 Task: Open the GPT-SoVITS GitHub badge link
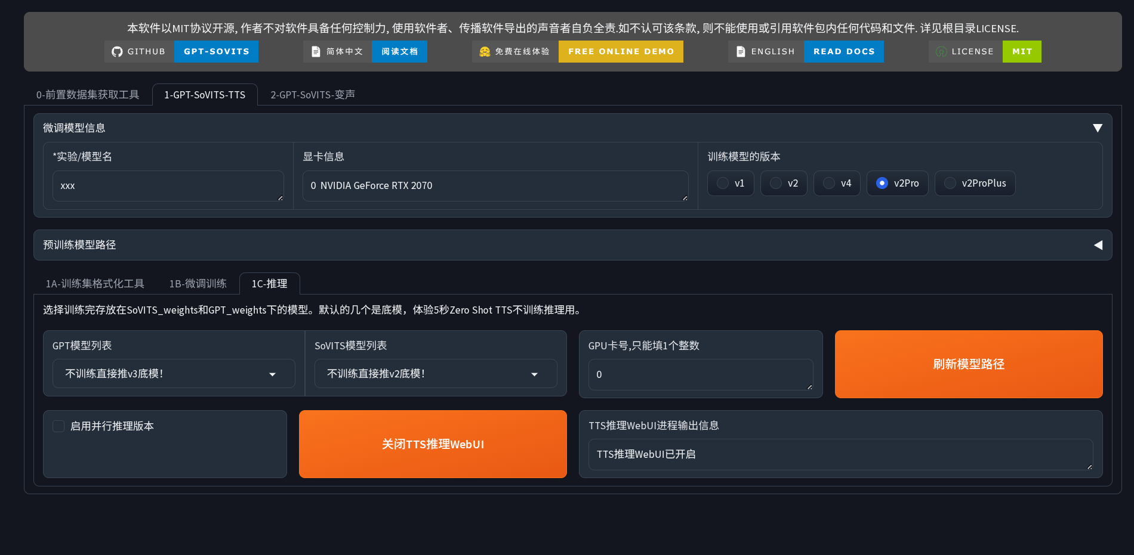[x=216, y=52]
